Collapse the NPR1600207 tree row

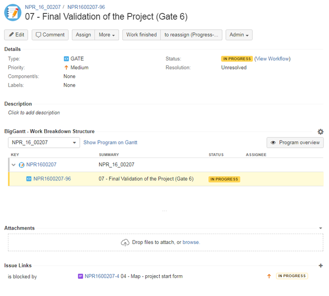pos(14,165)
